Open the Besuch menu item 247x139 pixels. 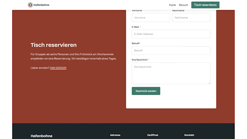tap(183, 5)
